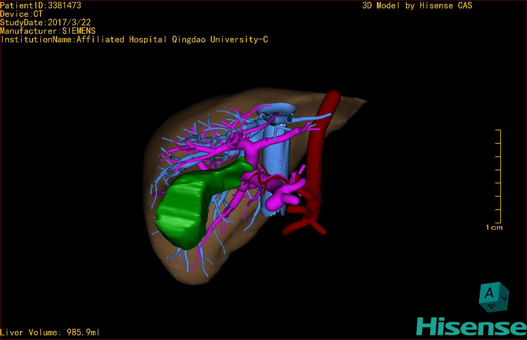The height and width of the screenshot is (340, 527).
Task: Click the right side face of the orientation cube
Action: pyautogui.click(x=505, y=297)
